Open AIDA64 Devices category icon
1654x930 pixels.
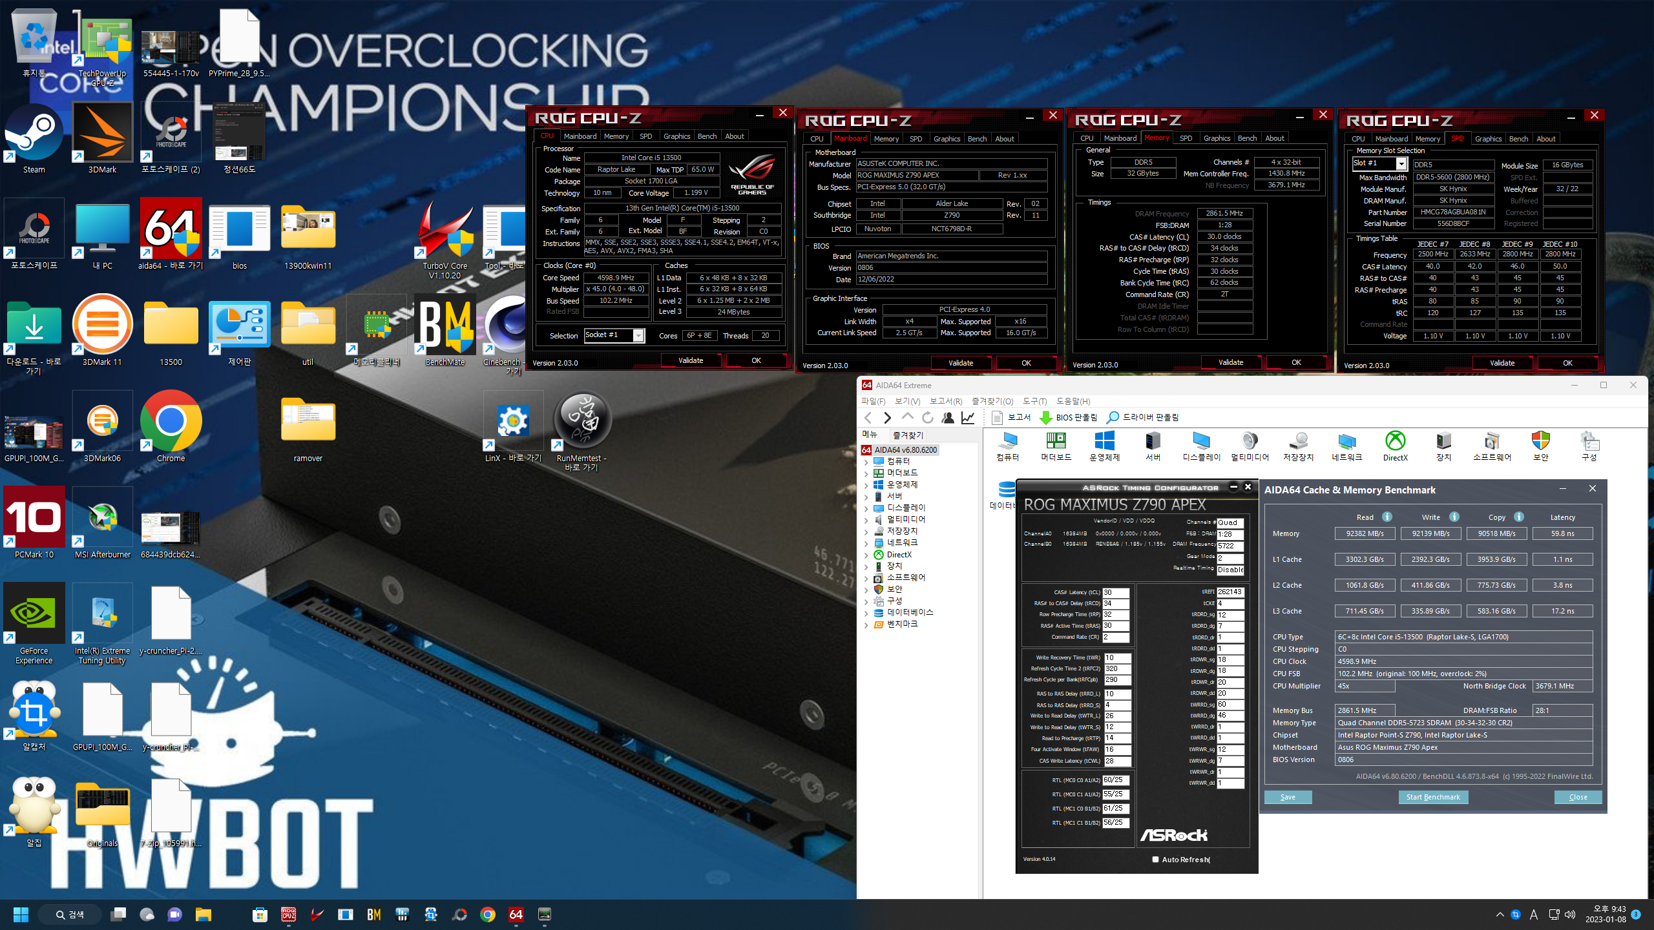pos(1443,446)
